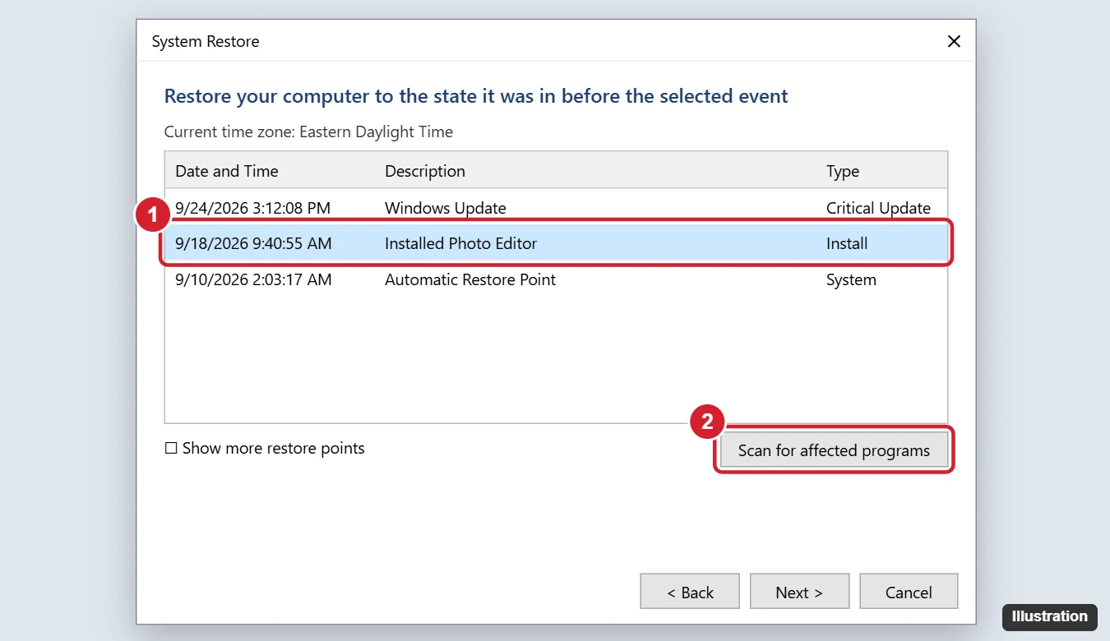
Task: Click Scan for affected programs
Action: tap(834, 450)
